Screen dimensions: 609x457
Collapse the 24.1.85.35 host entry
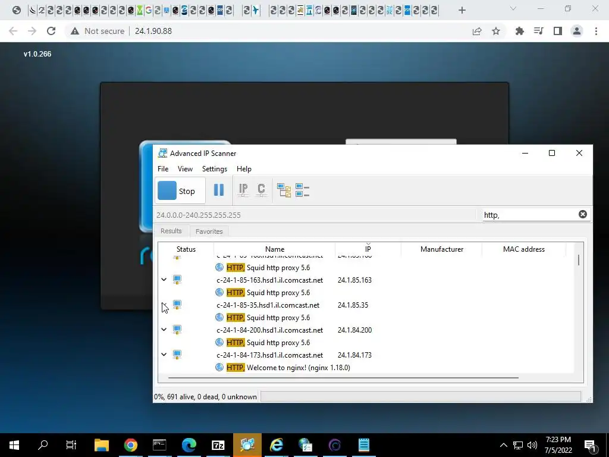(164, 305)
